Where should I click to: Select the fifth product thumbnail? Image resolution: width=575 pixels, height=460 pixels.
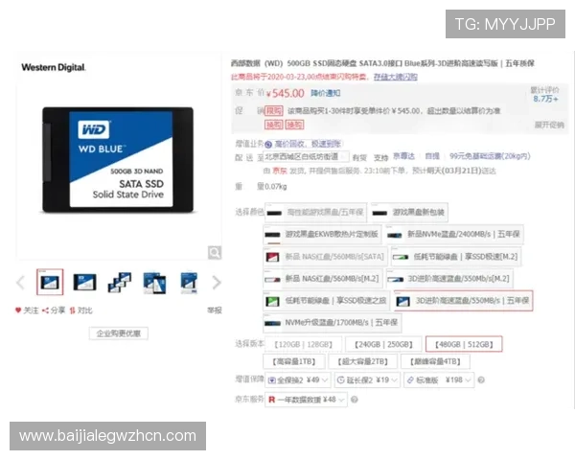[x=189, y=282]
